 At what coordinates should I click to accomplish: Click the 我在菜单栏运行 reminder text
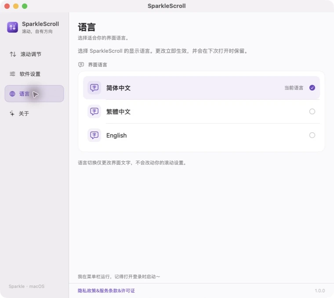(119, 276)
